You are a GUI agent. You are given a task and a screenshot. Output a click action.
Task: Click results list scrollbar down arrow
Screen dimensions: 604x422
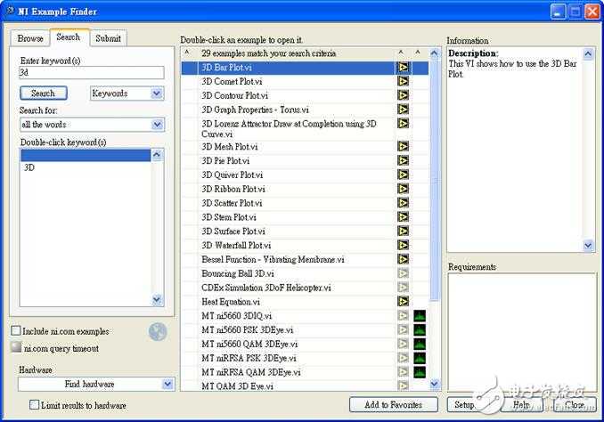pyautogui.click(x=435, y=384)
